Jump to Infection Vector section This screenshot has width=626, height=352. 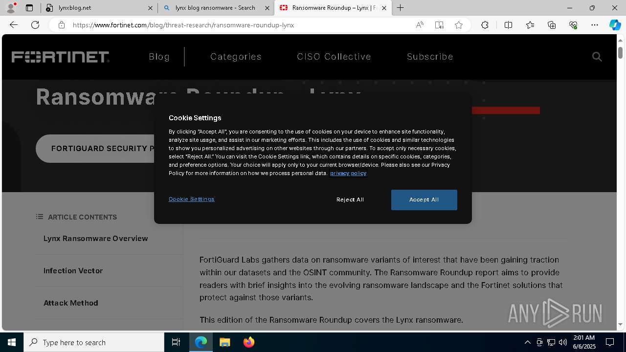pyautogui.click(x=73, y=271)
